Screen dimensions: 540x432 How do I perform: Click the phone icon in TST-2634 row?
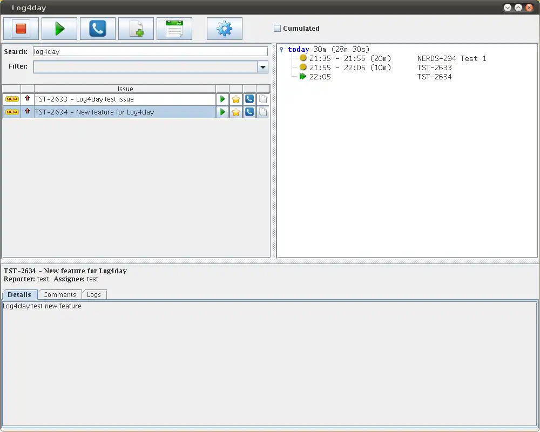249,112
